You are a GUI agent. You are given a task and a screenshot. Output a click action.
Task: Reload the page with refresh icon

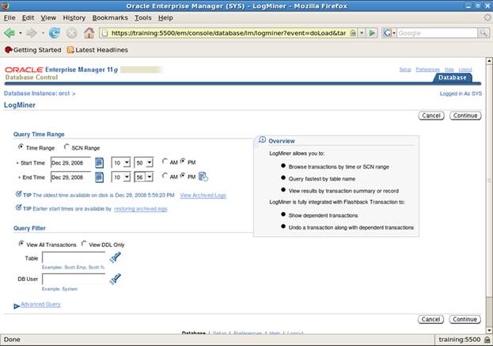(55, 32)
